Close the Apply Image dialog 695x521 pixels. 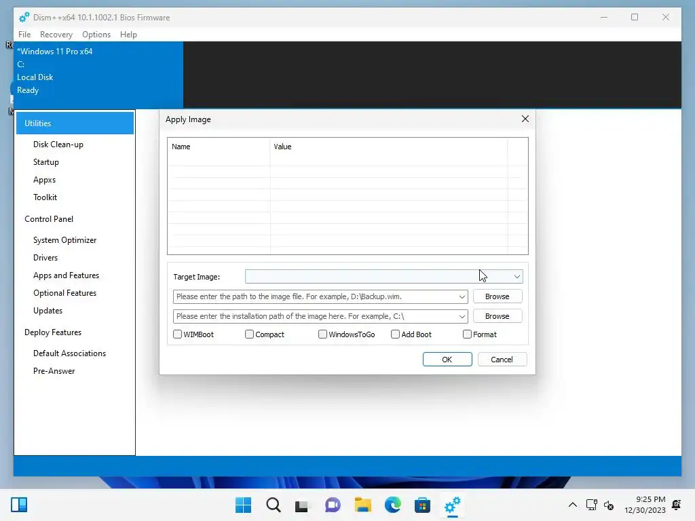coord(525,119)
